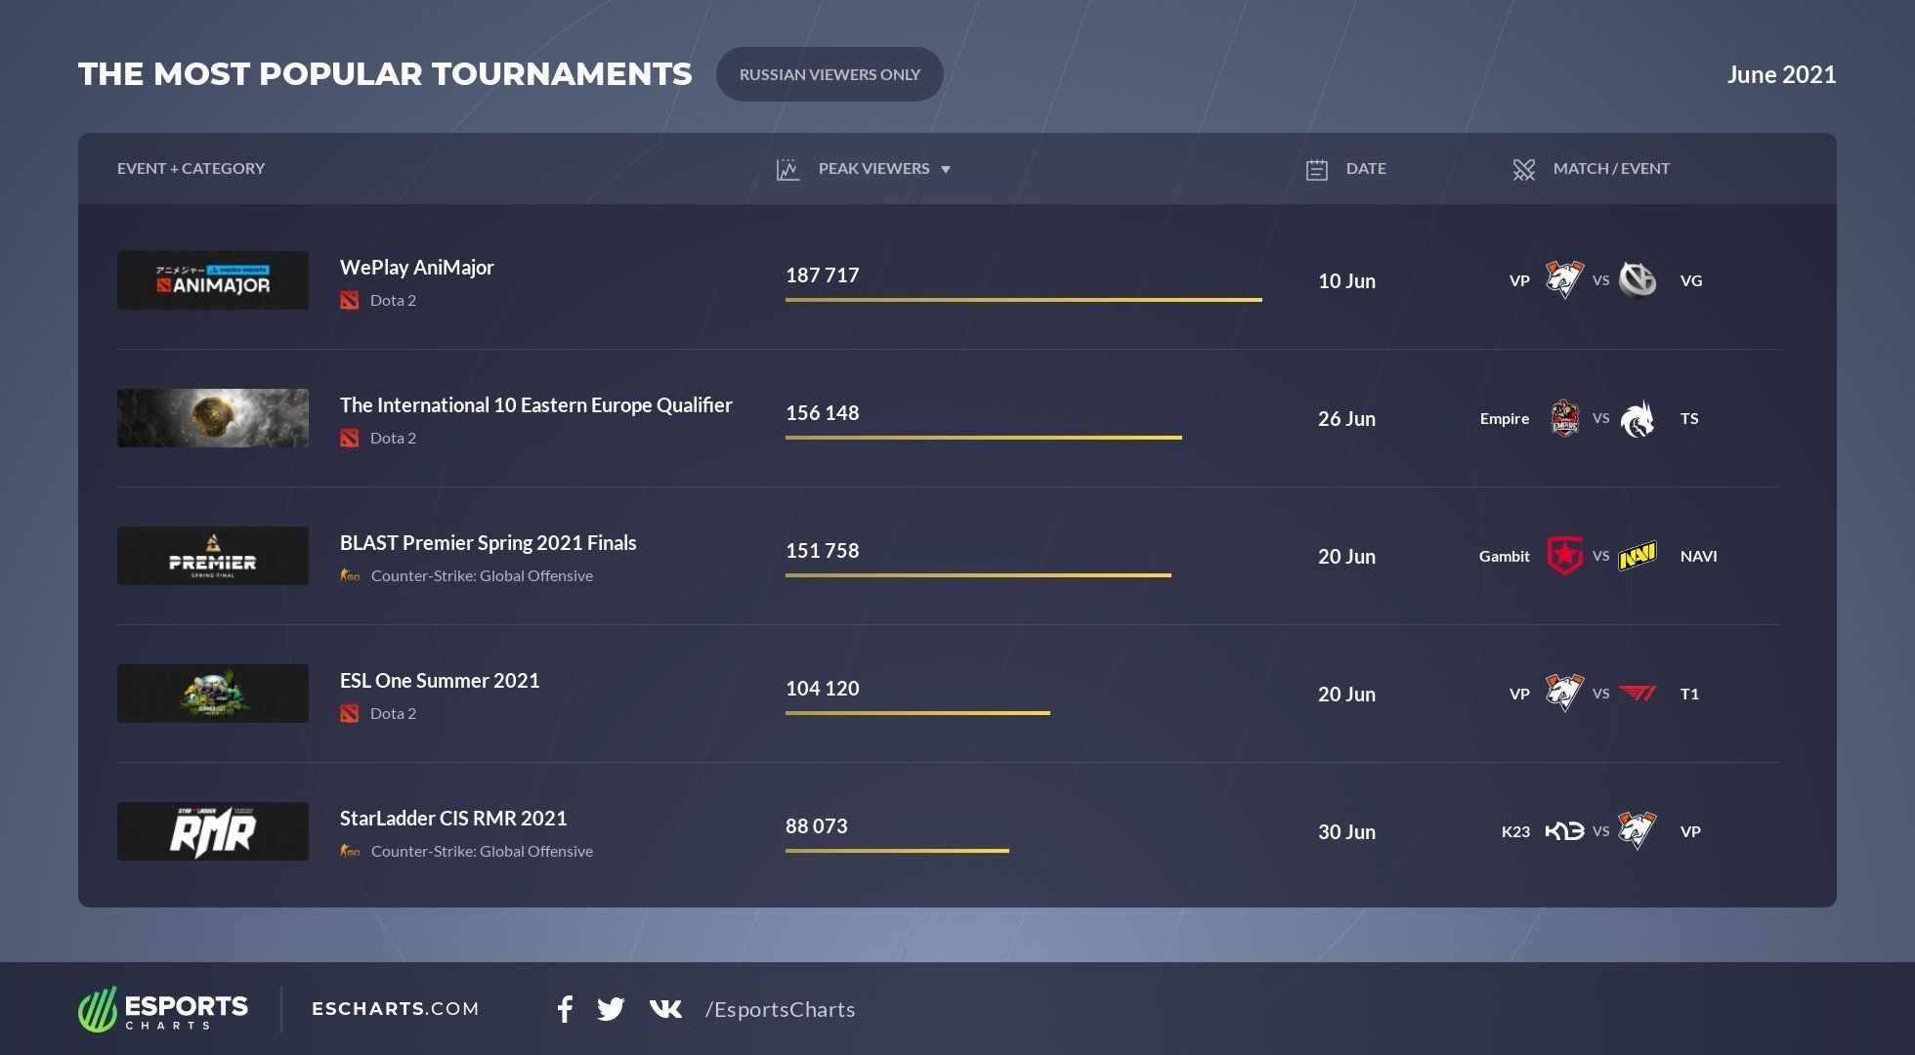Click the Dota 2 icon under WePlay AniMajor
Viewport: 1915px width, 1055px height.
(x=350, y=300)
